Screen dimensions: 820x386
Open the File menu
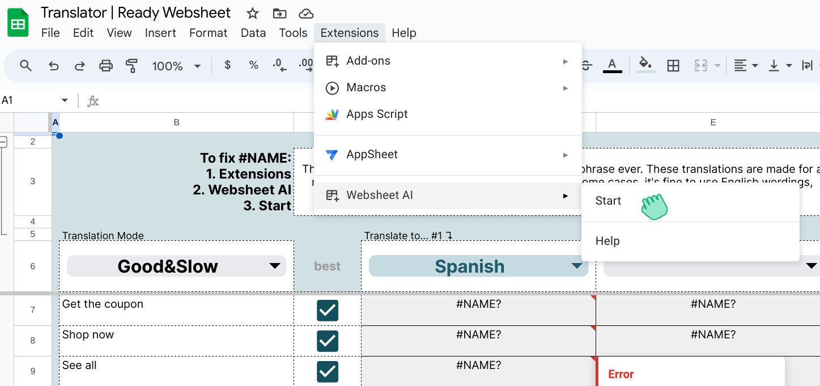pyautogui.click(x=50, y=33)
